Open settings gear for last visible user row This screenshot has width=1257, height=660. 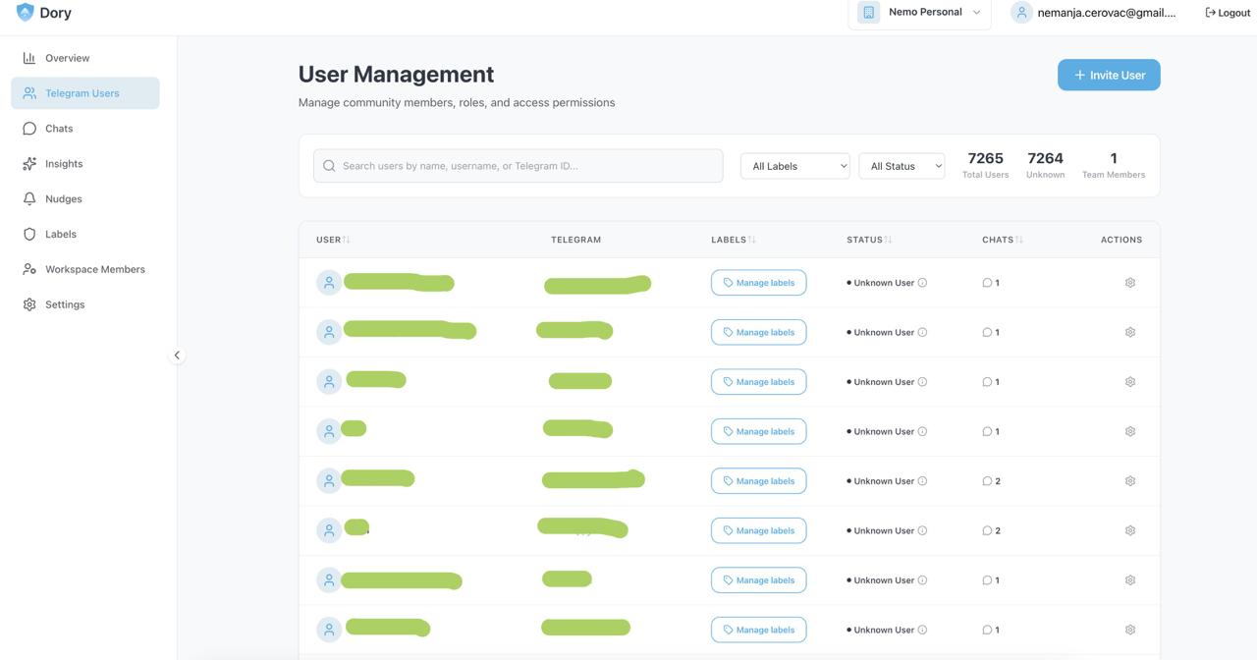tap(1129, 630)
